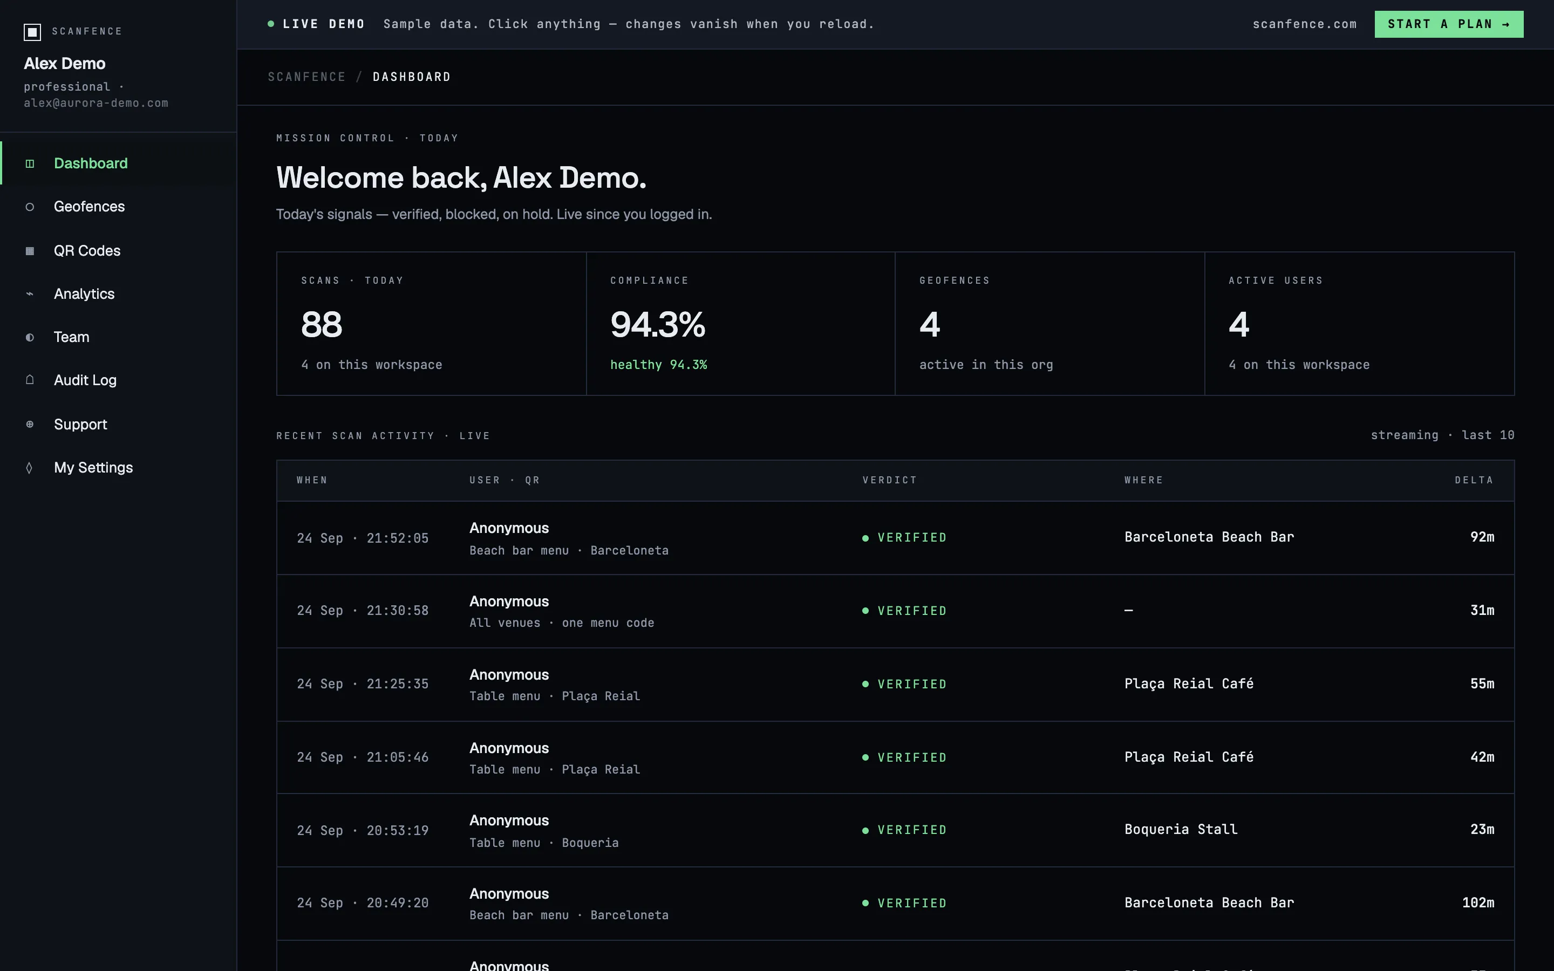The width and height of the screenshot is (1554, 971).
Task: Click the Geofences circle icon
Action: pos(30,207)
